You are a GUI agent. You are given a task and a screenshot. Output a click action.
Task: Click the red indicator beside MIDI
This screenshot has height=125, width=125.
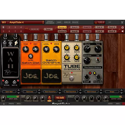click(x=123, y=104)
